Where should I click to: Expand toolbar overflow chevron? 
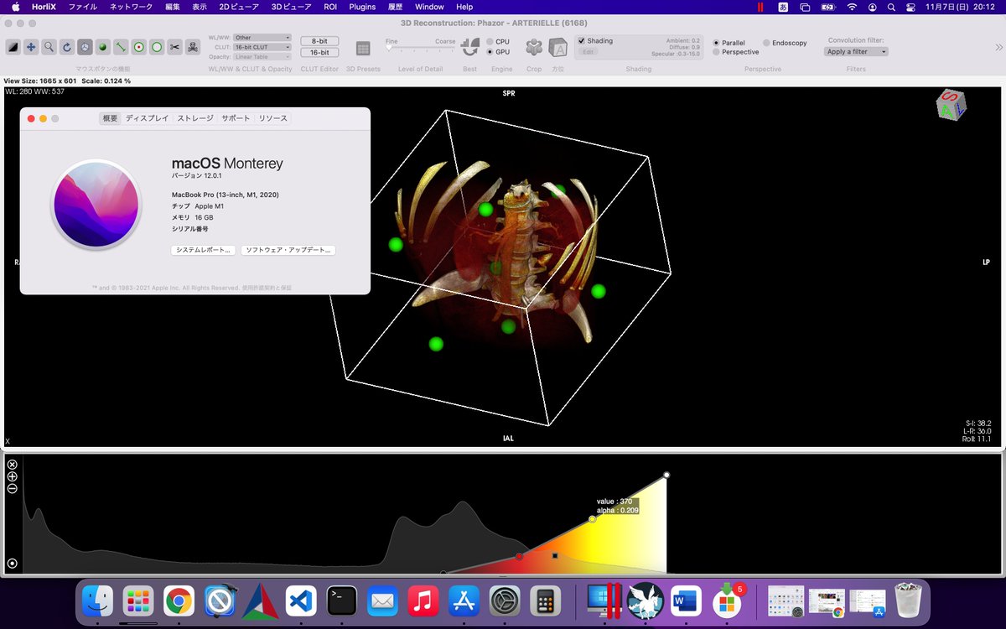coord(998,48)
